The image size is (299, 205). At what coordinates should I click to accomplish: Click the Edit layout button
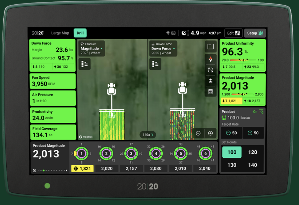234,33
